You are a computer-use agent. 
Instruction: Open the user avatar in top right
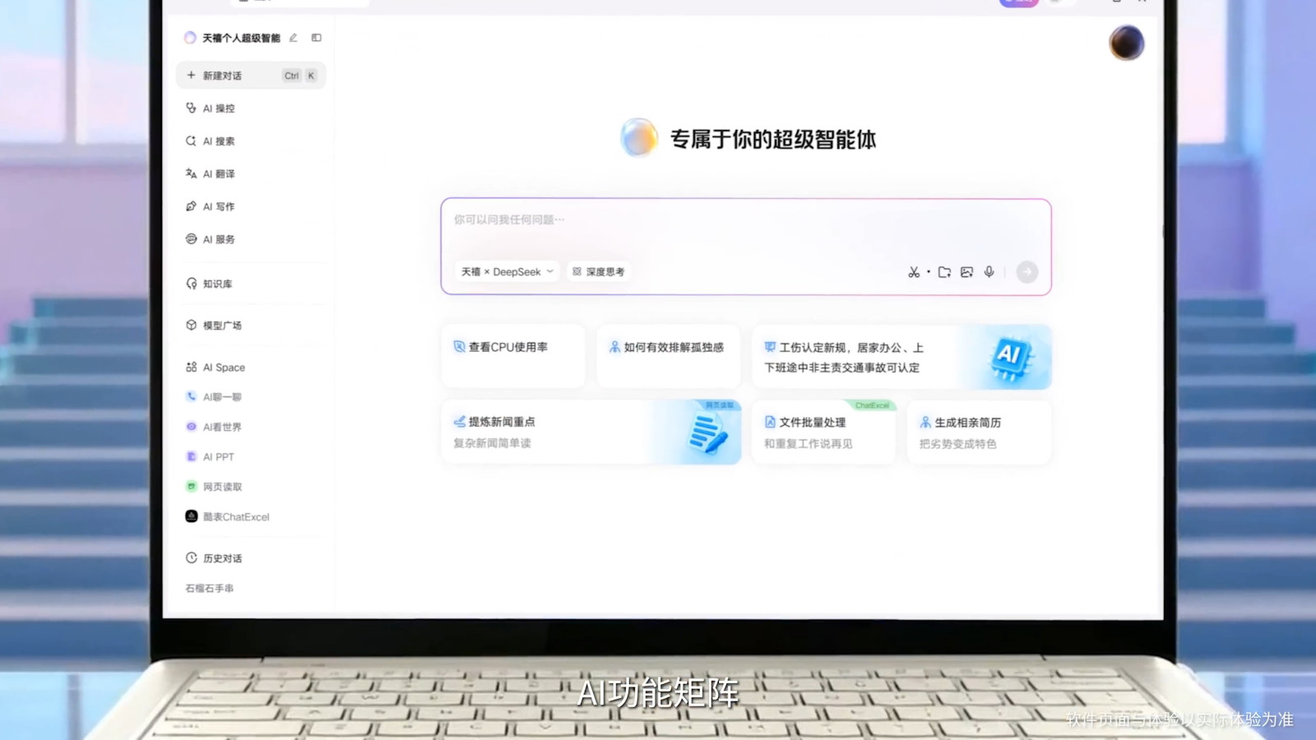(1126, 43)
